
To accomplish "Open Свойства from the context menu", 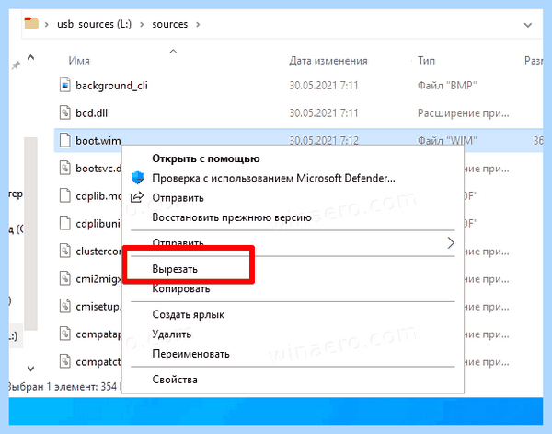I will 175,380.
